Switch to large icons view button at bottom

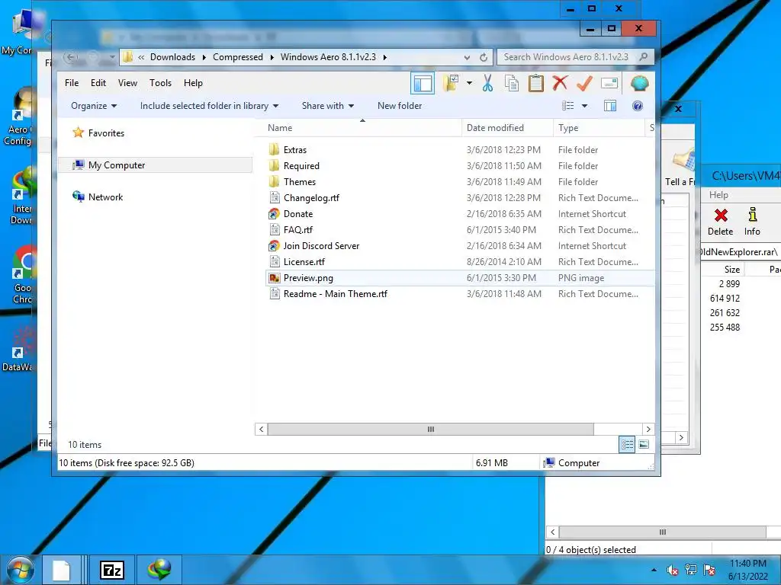644,444
